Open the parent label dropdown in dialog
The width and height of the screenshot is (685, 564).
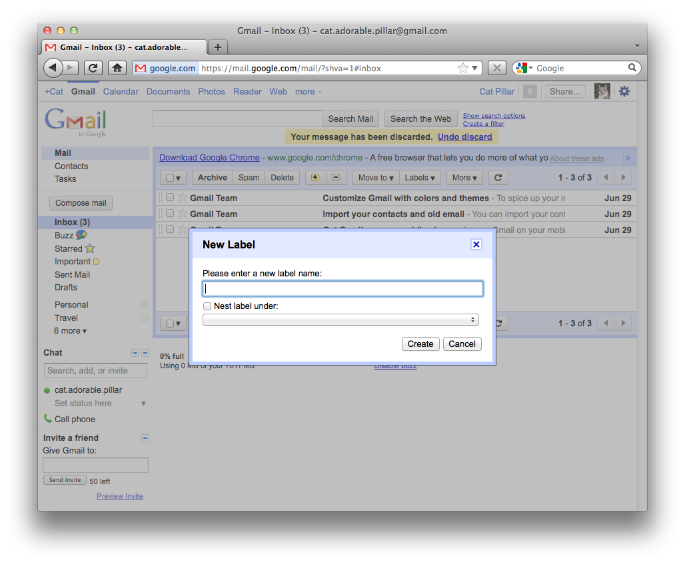[x=341, y=320]
